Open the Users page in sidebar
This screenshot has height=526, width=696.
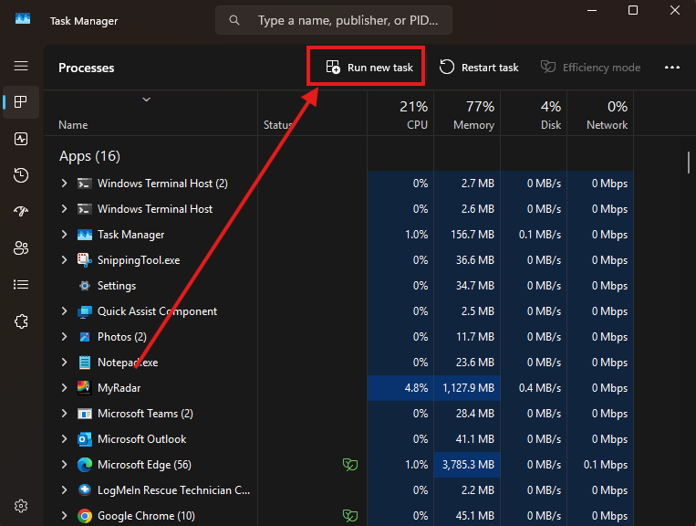click(x=21, y=247)
